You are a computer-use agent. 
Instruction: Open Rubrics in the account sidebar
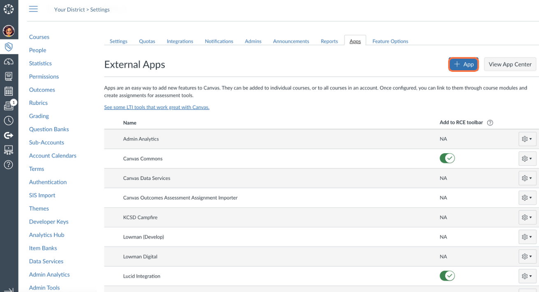click(38, 103)
